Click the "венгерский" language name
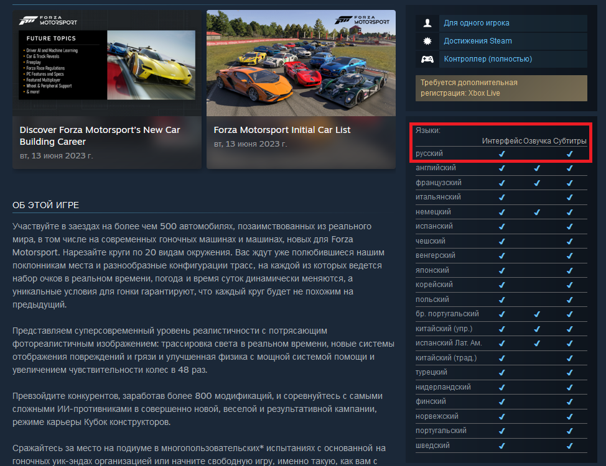 click(435, 255)
